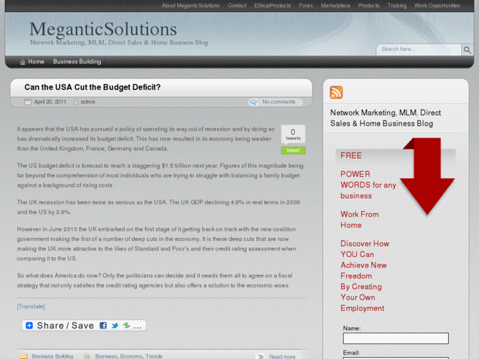The height and width of the screenshot is (359, 479).
Task: Click the Share / Save button text
Action: 65,325
